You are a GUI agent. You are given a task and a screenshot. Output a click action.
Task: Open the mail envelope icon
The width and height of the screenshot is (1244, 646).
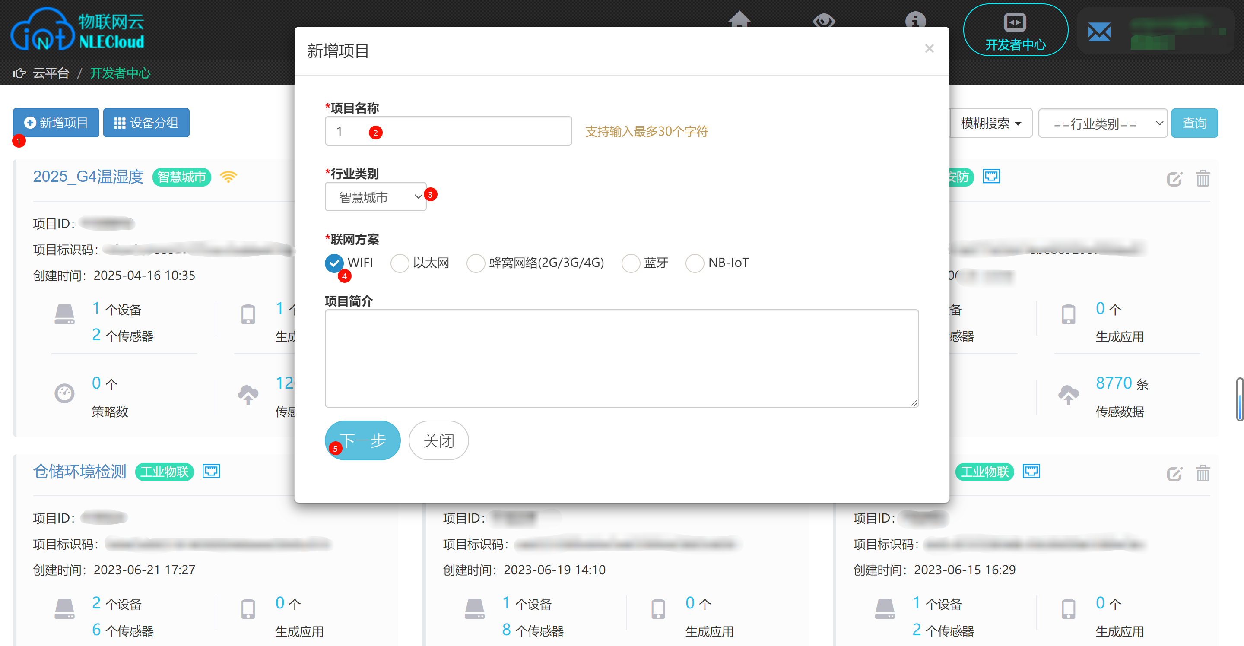click(x=1099, y=32)
